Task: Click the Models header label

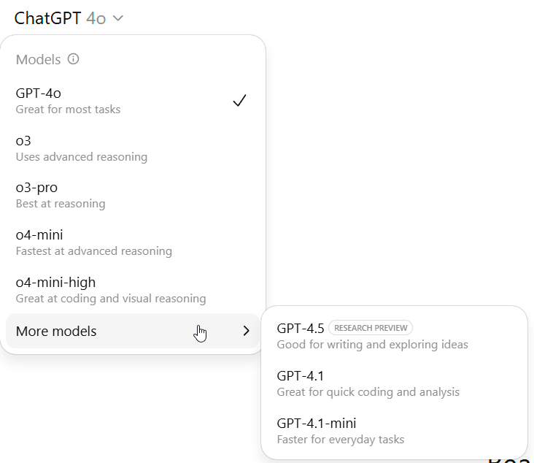Action: [38, 60]
